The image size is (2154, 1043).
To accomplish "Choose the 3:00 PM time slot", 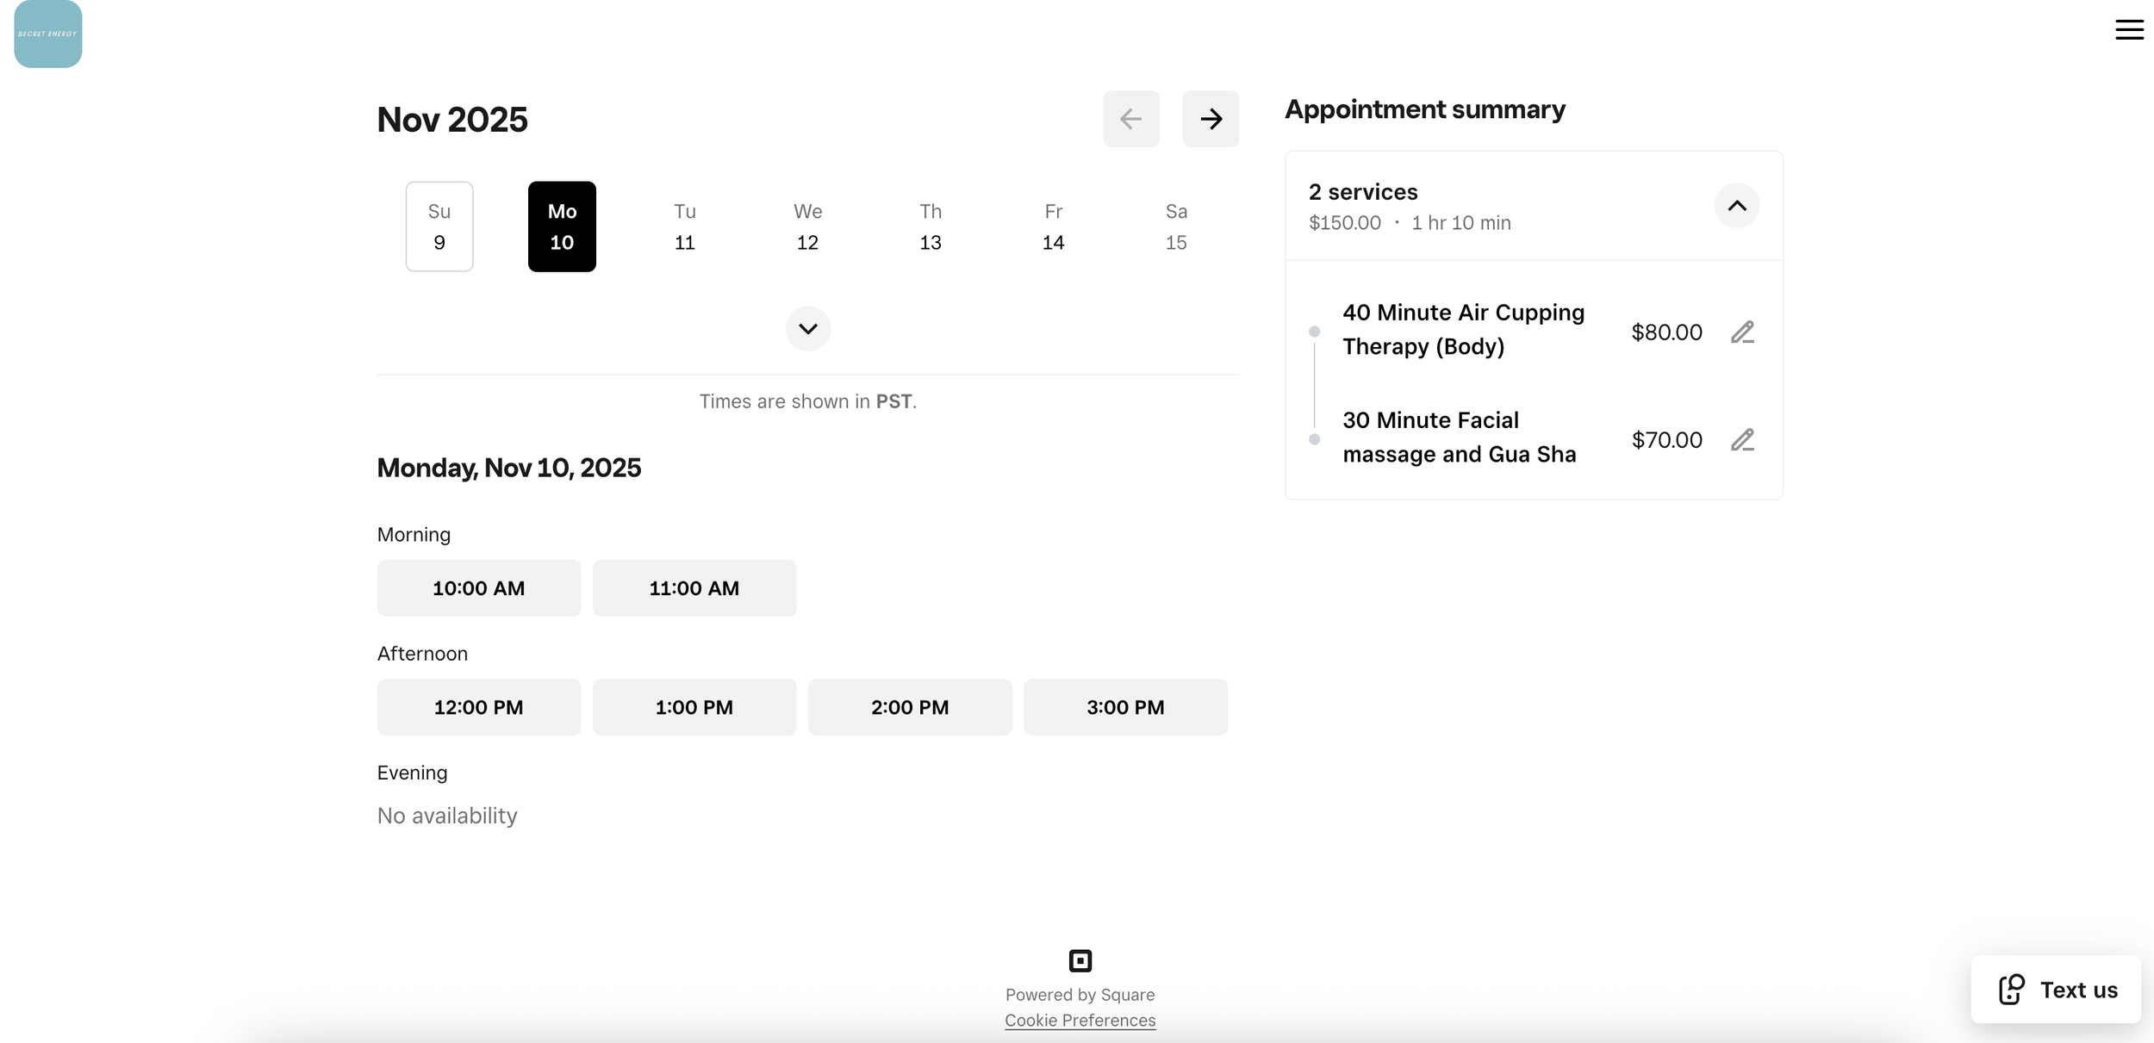I will click(x=1124, y=707).
